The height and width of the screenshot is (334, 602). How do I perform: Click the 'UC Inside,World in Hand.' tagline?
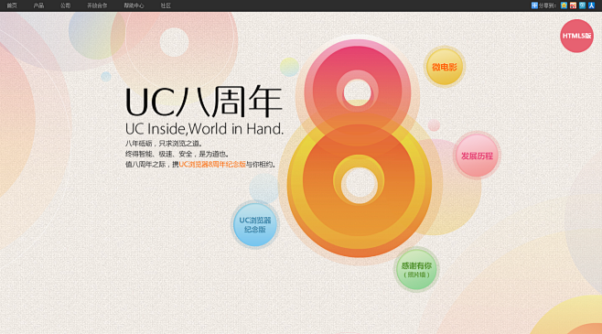coord(204,129)
